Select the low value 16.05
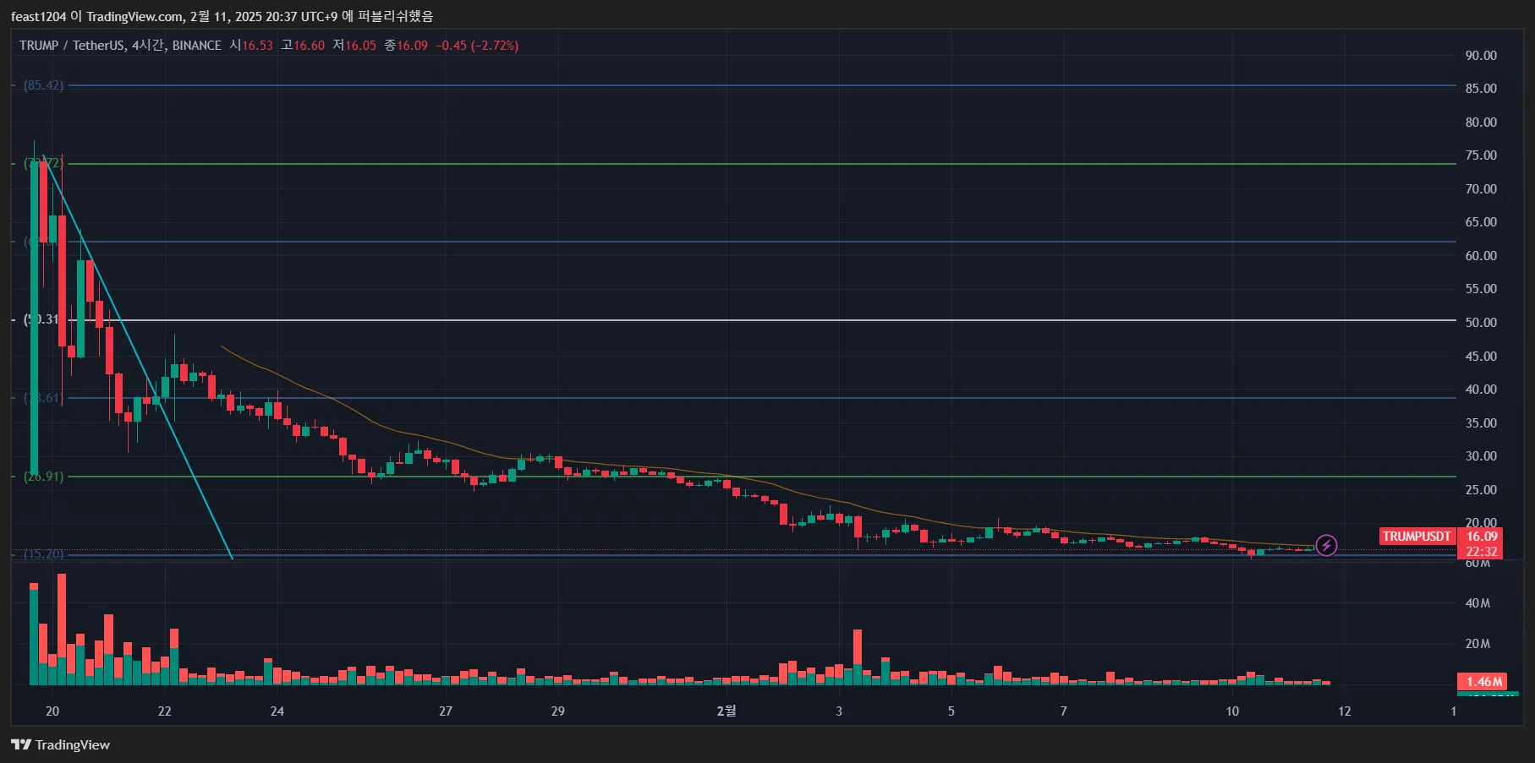This screenshot has height=763, width=1535. point(361,46)
